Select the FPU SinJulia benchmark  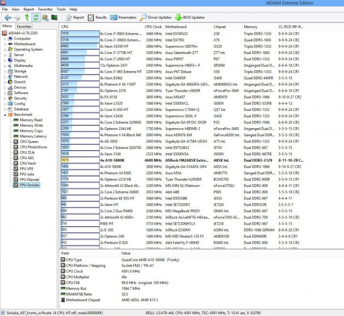29,185
